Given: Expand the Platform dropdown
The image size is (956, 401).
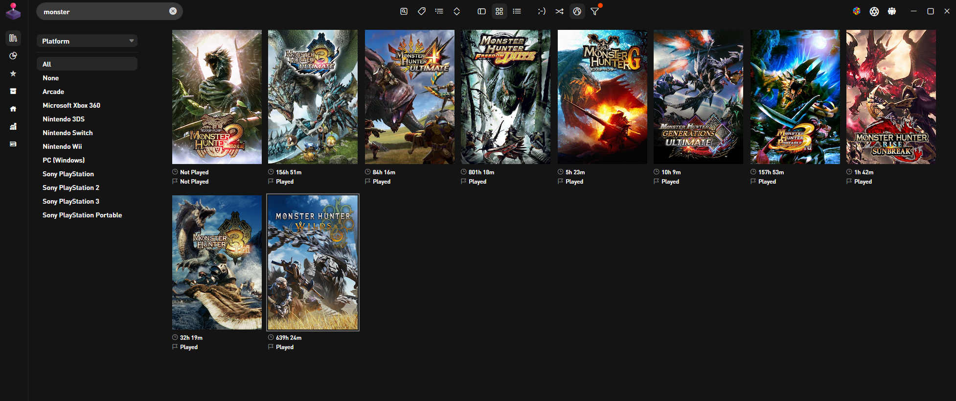Looking at the screenshot, I should tap(87, 41).
